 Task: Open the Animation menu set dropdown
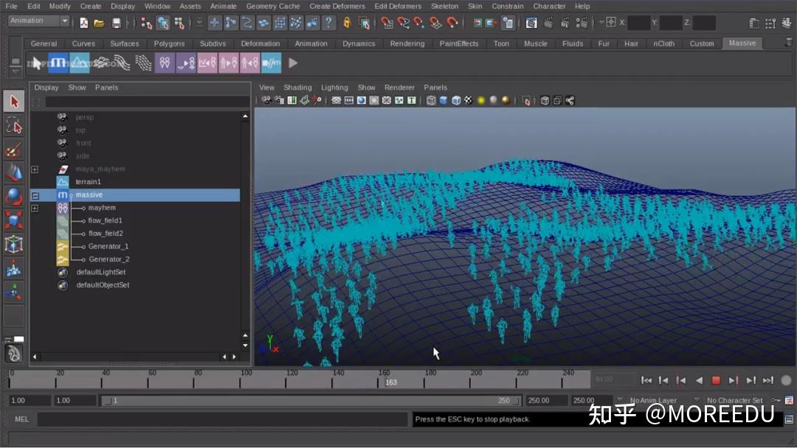click(x=38, y=21)
